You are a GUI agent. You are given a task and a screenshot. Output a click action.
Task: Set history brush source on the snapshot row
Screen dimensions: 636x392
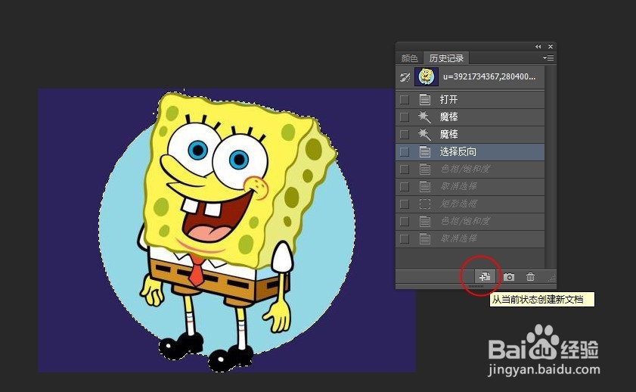(x=405, y=76)
